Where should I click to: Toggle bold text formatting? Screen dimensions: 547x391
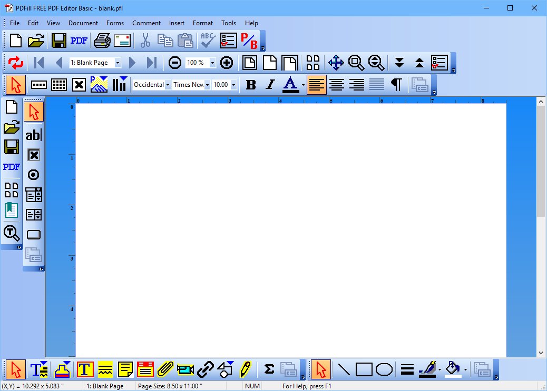tap(251, 85)
